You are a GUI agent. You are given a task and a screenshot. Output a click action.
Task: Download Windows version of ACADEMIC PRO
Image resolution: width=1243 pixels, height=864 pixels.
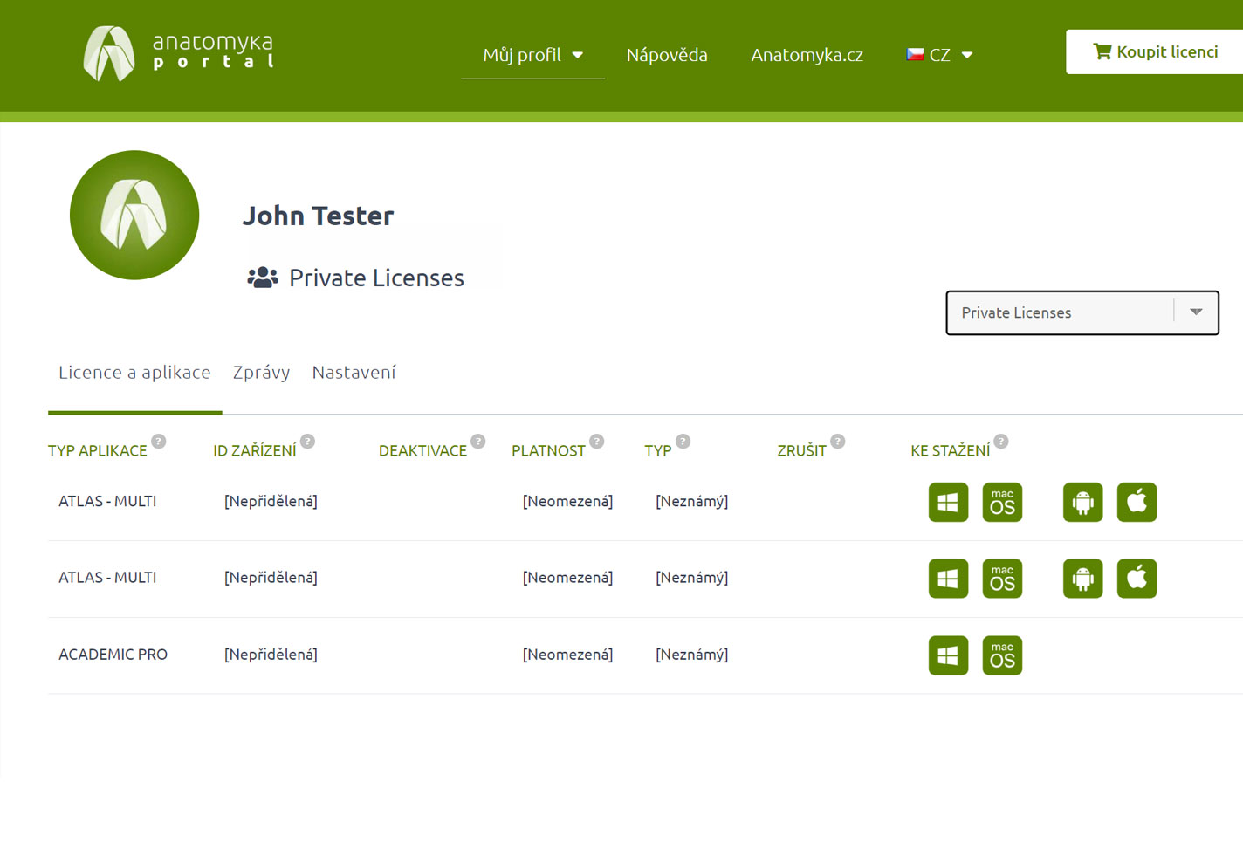948,655
